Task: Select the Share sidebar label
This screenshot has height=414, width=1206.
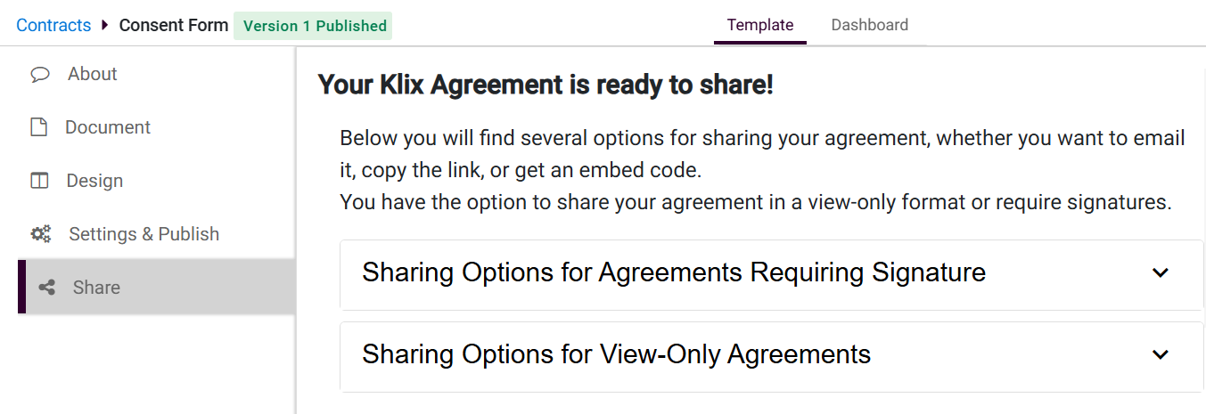Action: 96,288
